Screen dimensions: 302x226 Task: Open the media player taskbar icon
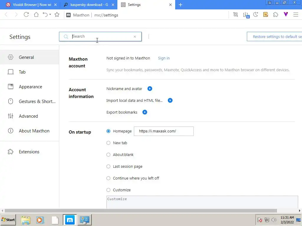pos(40,220)
